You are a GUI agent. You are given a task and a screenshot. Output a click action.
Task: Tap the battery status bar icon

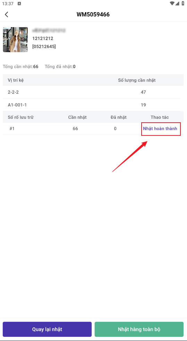tap(183, 3)
